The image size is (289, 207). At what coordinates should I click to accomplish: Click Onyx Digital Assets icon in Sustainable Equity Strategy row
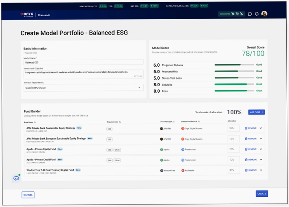[x=183, y=129]
